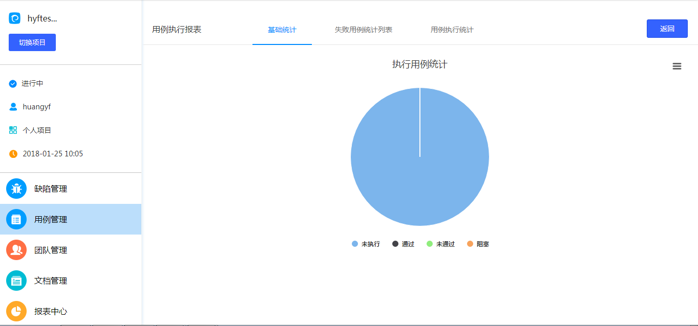Switch to the 用例执行统计 tab

point(452,30)
